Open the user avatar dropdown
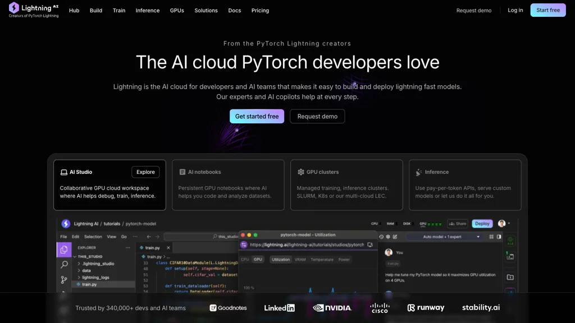The height and width of the screenshot is (323, 575). [504, 224]
